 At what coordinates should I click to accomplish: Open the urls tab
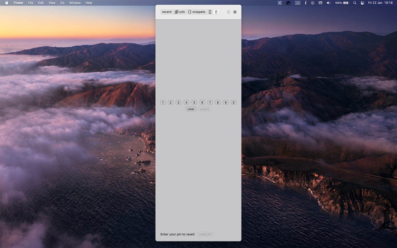(x=180, y=12)
